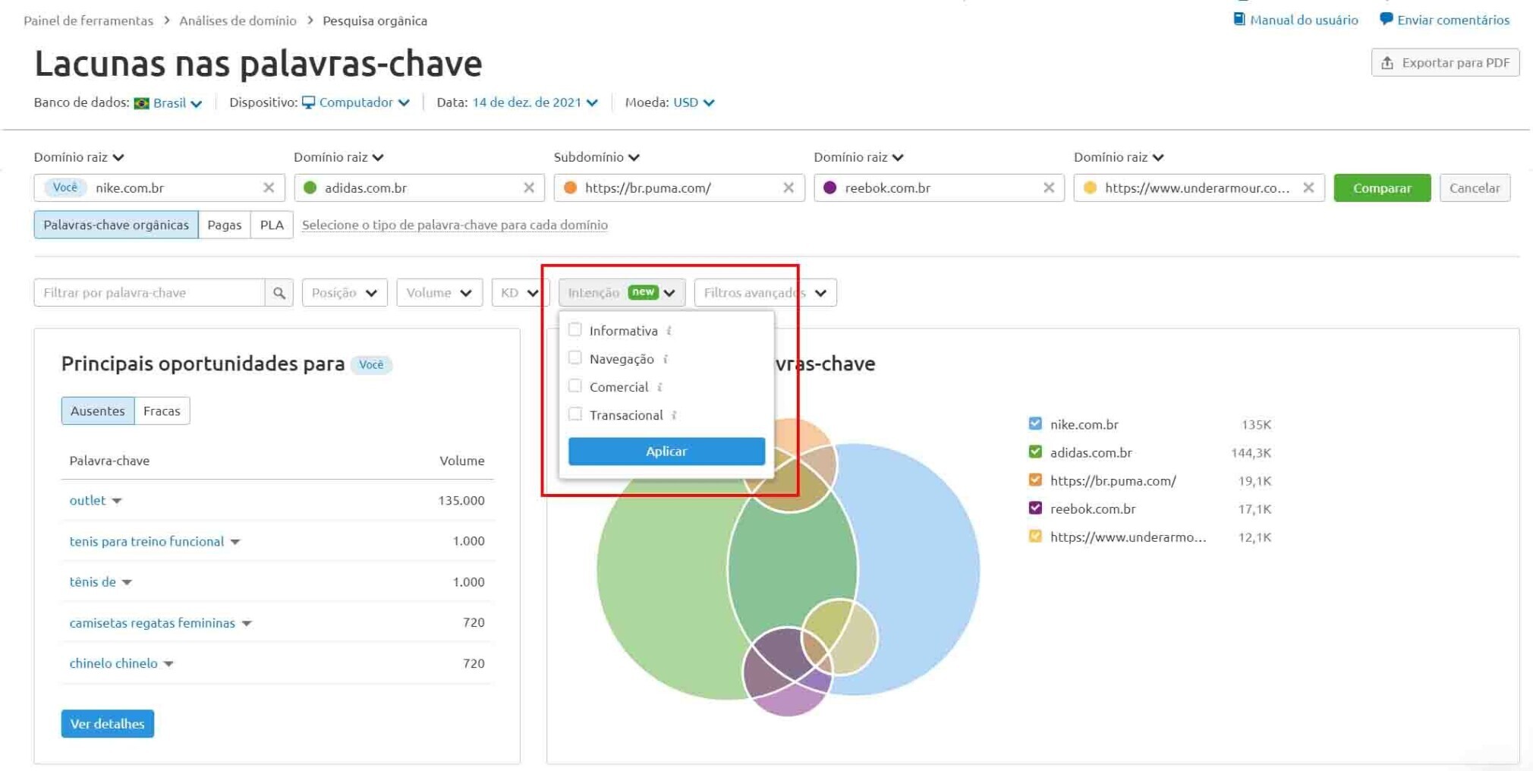Remove the reebok.com.br domain

(x=1049, y=187)
